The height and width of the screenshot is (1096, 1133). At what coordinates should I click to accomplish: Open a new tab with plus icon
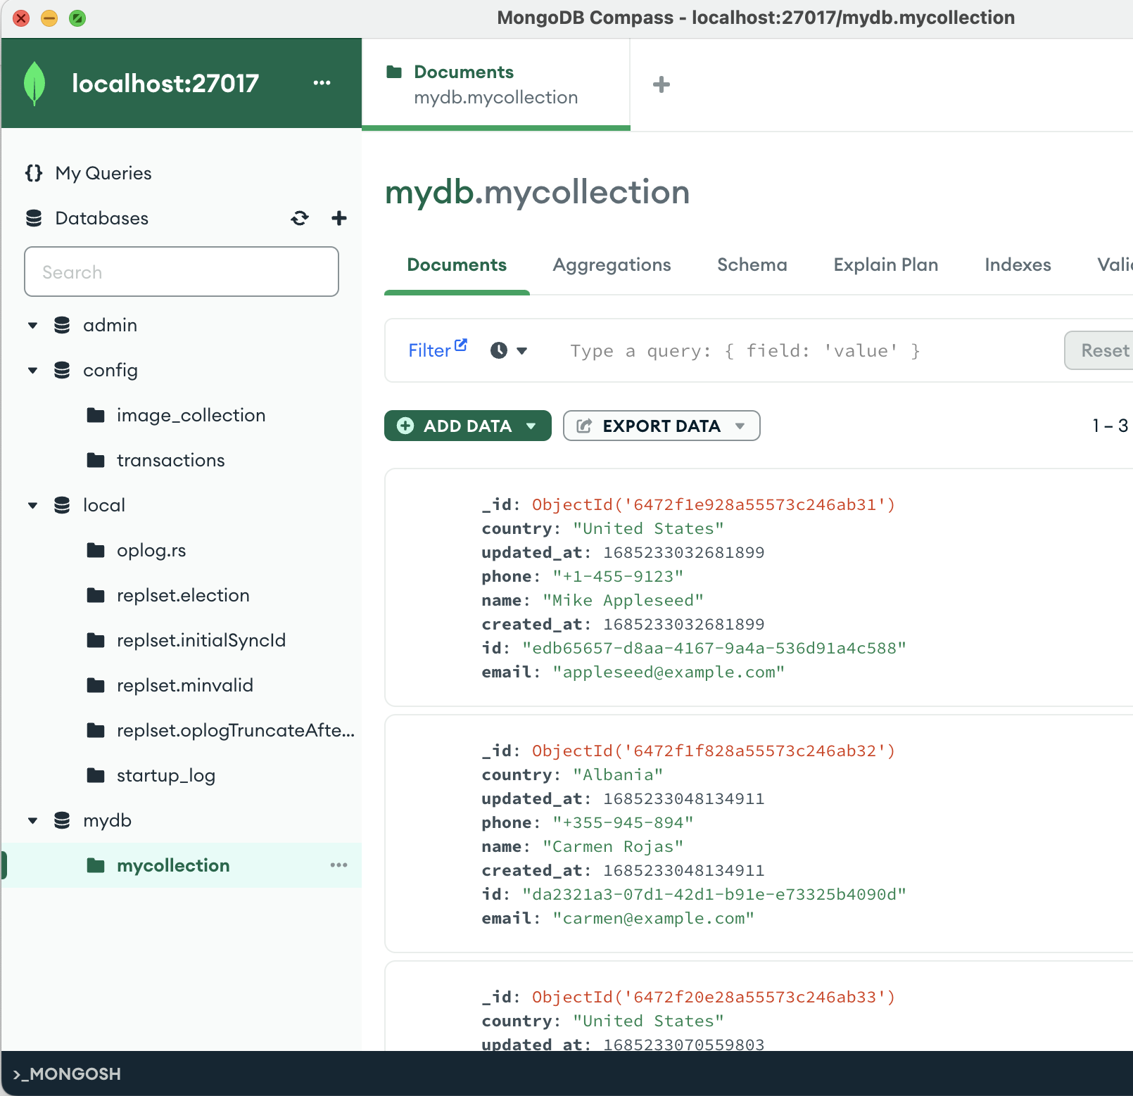click(x=661, y=84)
